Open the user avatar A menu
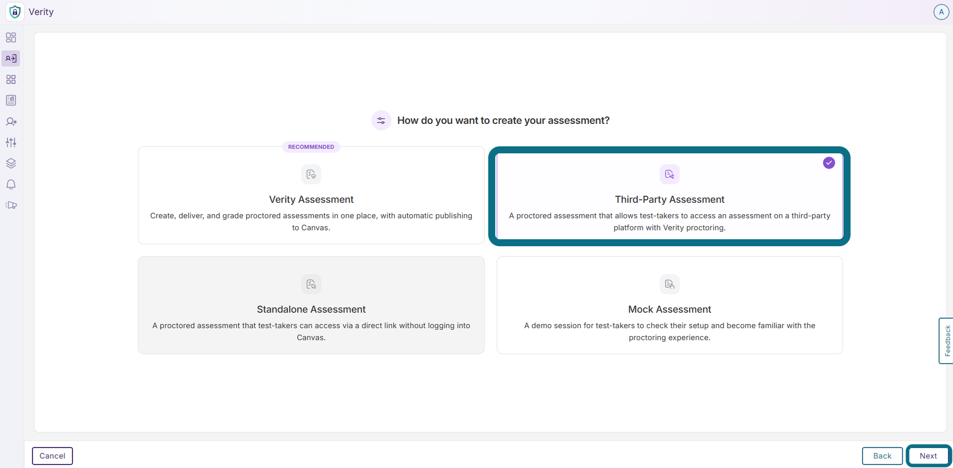This screenshot has width=953, height=468. point(941,12)
